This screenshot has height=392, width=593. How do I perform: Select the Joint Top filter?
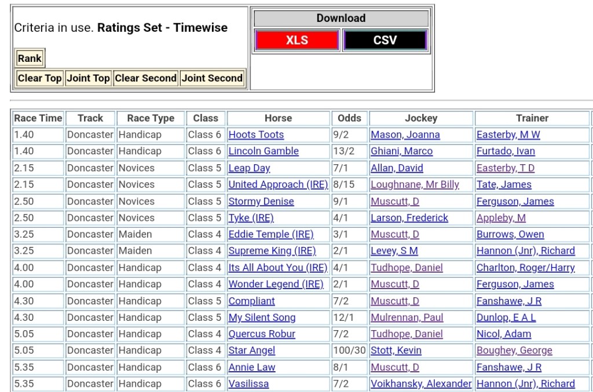click(x=88, y=78)
